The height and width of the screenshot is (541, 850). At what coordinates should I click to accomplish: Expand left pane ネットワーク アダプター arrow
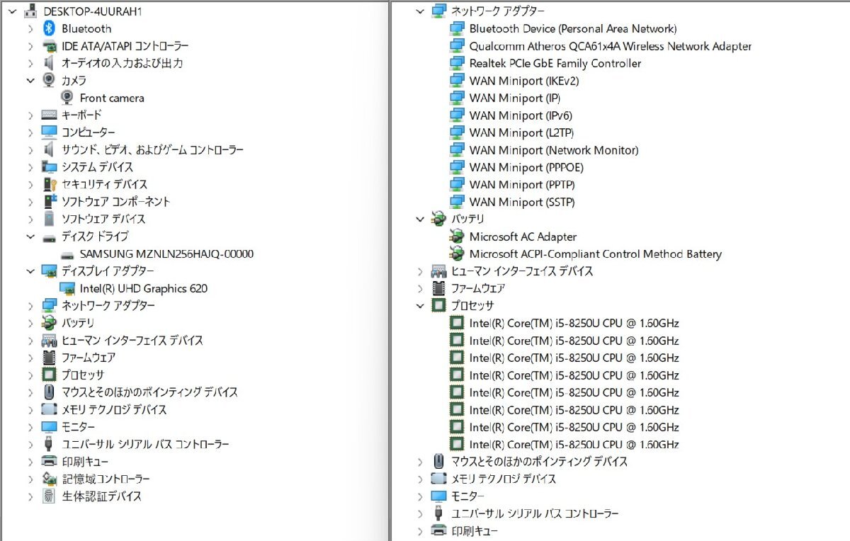30,306
